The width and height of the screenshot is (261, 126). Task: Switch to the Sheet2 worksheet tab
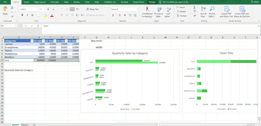(24, 124)
